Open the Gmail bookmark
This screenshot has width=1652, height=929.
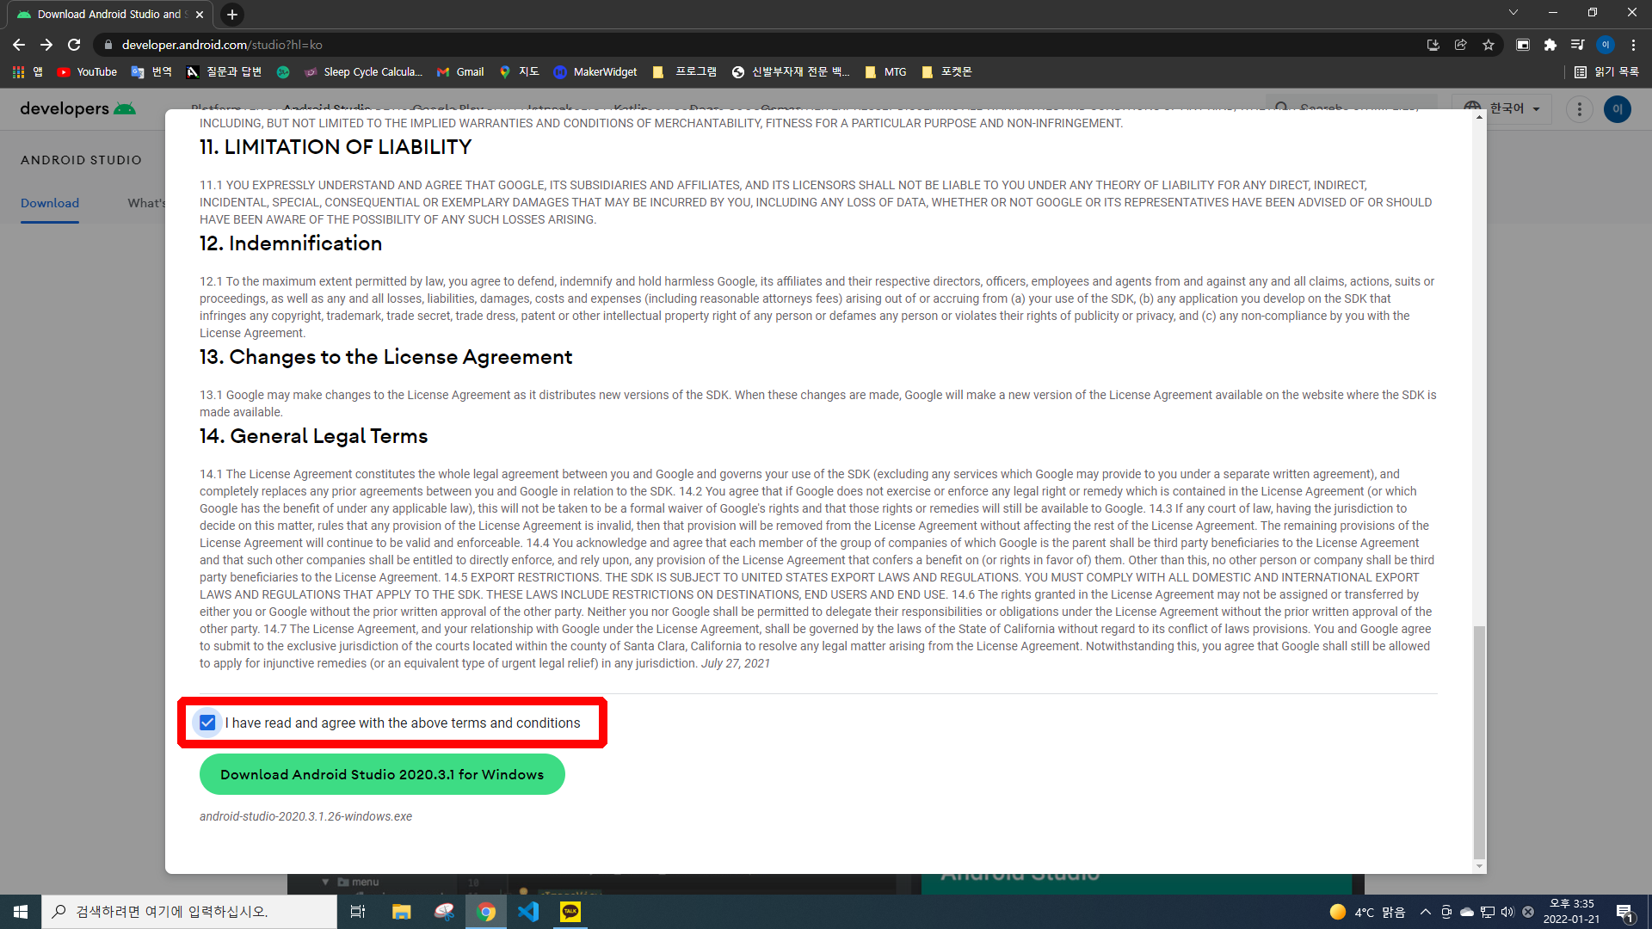[460, 72]
